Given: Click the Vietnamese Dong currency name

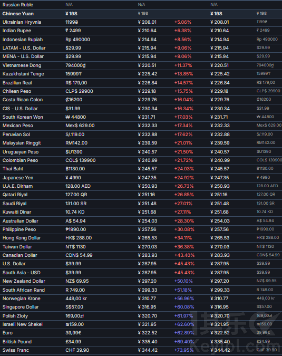Looking at the screenshot, I should click(22, 65).
